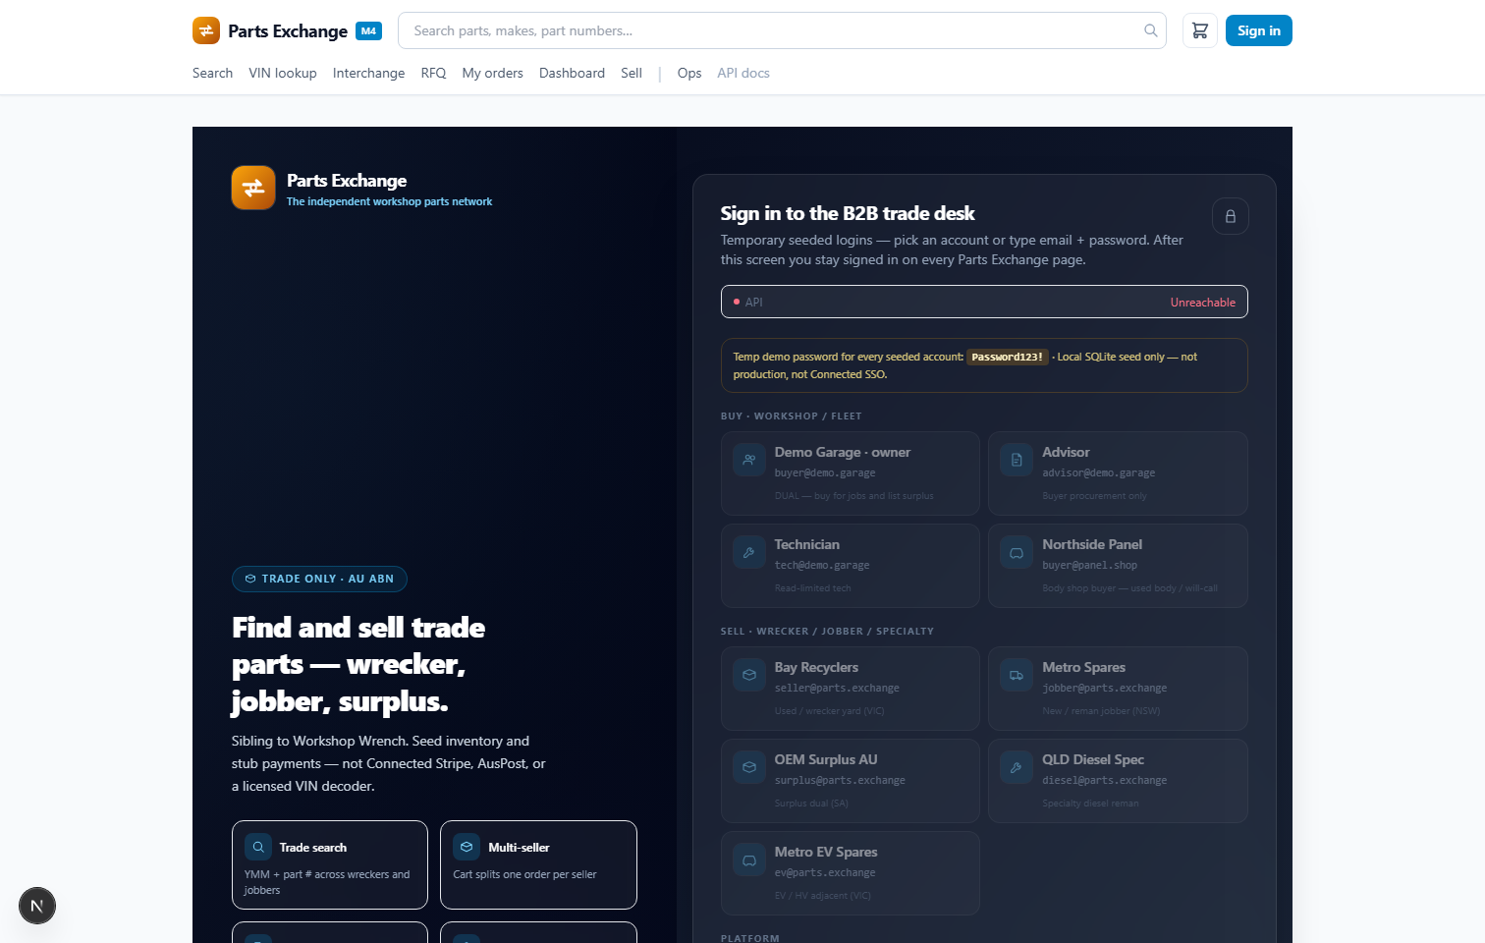Select the OEM Surplus AU card

(851, 781)
